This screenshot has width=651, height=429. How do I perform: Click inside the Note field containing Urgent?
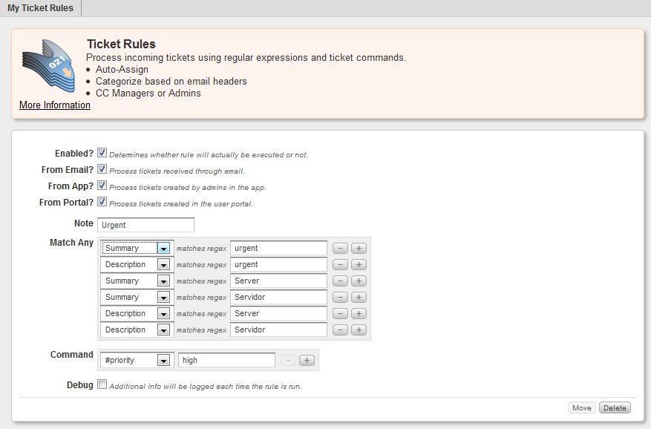point(145,223)
